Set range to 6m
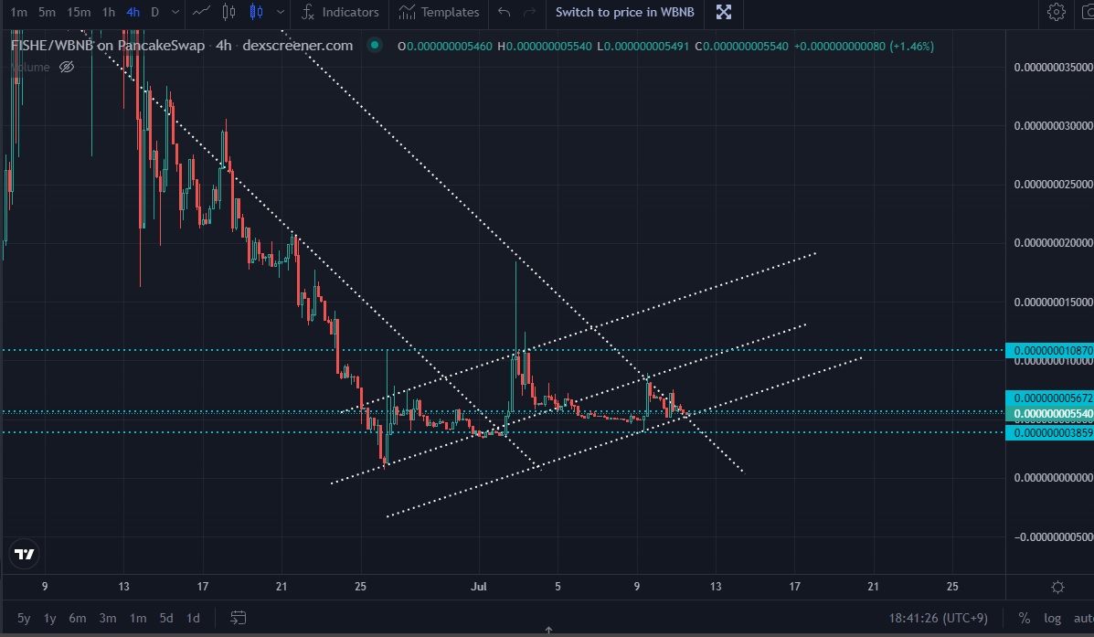The width and height of the screenshot is (1094, 637). pyautogui.click(x=77, y=618)
